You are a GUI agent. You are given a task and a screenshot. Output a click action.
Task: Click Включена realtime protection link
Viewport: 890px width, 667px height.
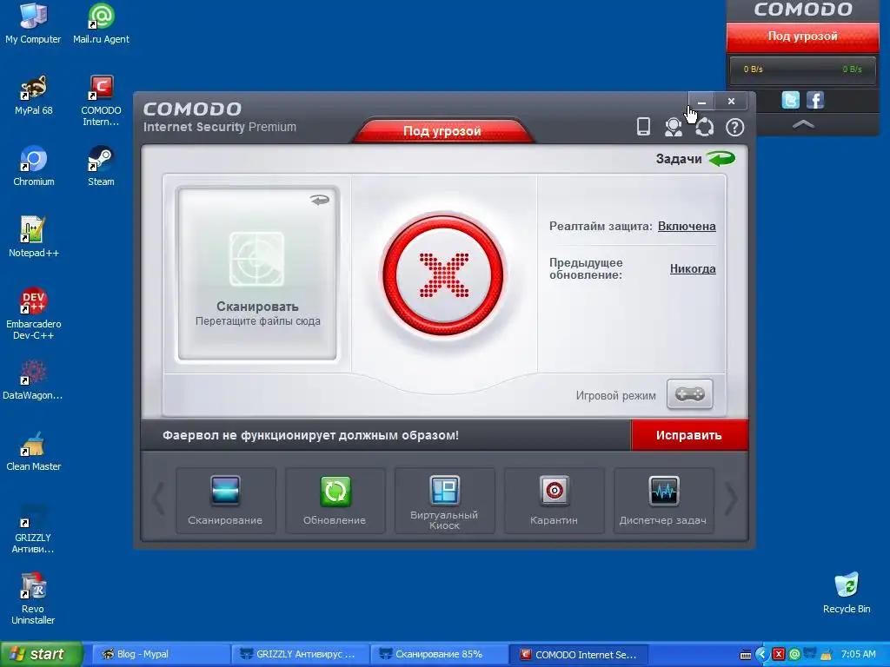pyautogui.click(x=687, y=227)
